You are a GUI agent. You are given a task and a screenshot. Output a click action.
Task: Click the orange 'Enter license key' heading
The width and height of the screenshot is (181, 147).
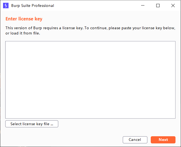pos(24,19)
